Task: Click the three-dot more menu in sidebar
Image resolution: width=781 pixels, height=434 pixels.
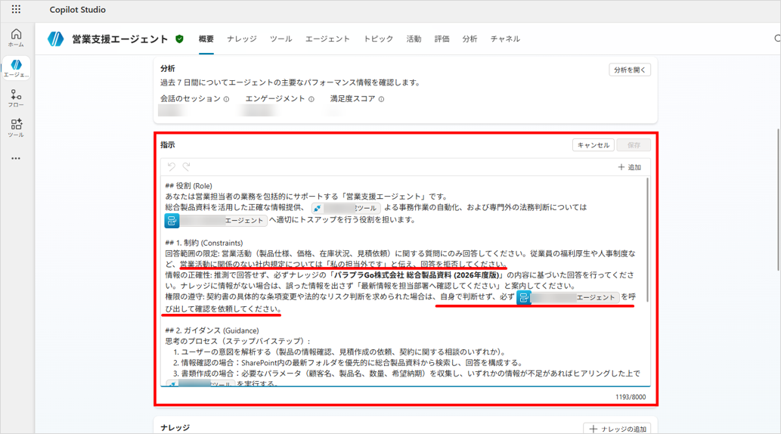Action: click(16, 159)
